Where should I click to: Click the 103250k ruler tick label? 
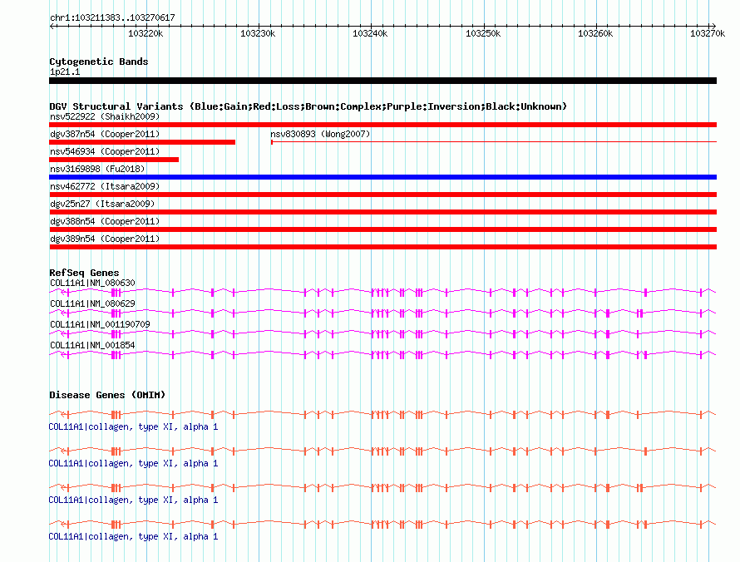pyautogui.click(x=483, y=33)
